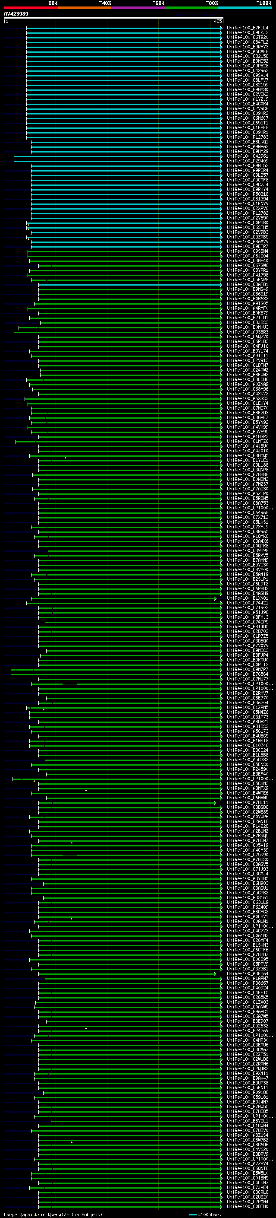Open hit UniRef100_C6T920
The width and height of the screenshot is (276, 1218).
tap(248, 37)
